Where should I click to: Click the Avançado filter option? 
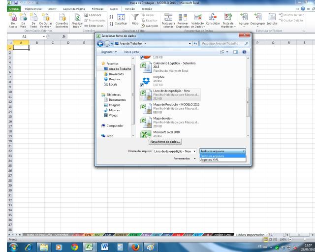[150, 26]
